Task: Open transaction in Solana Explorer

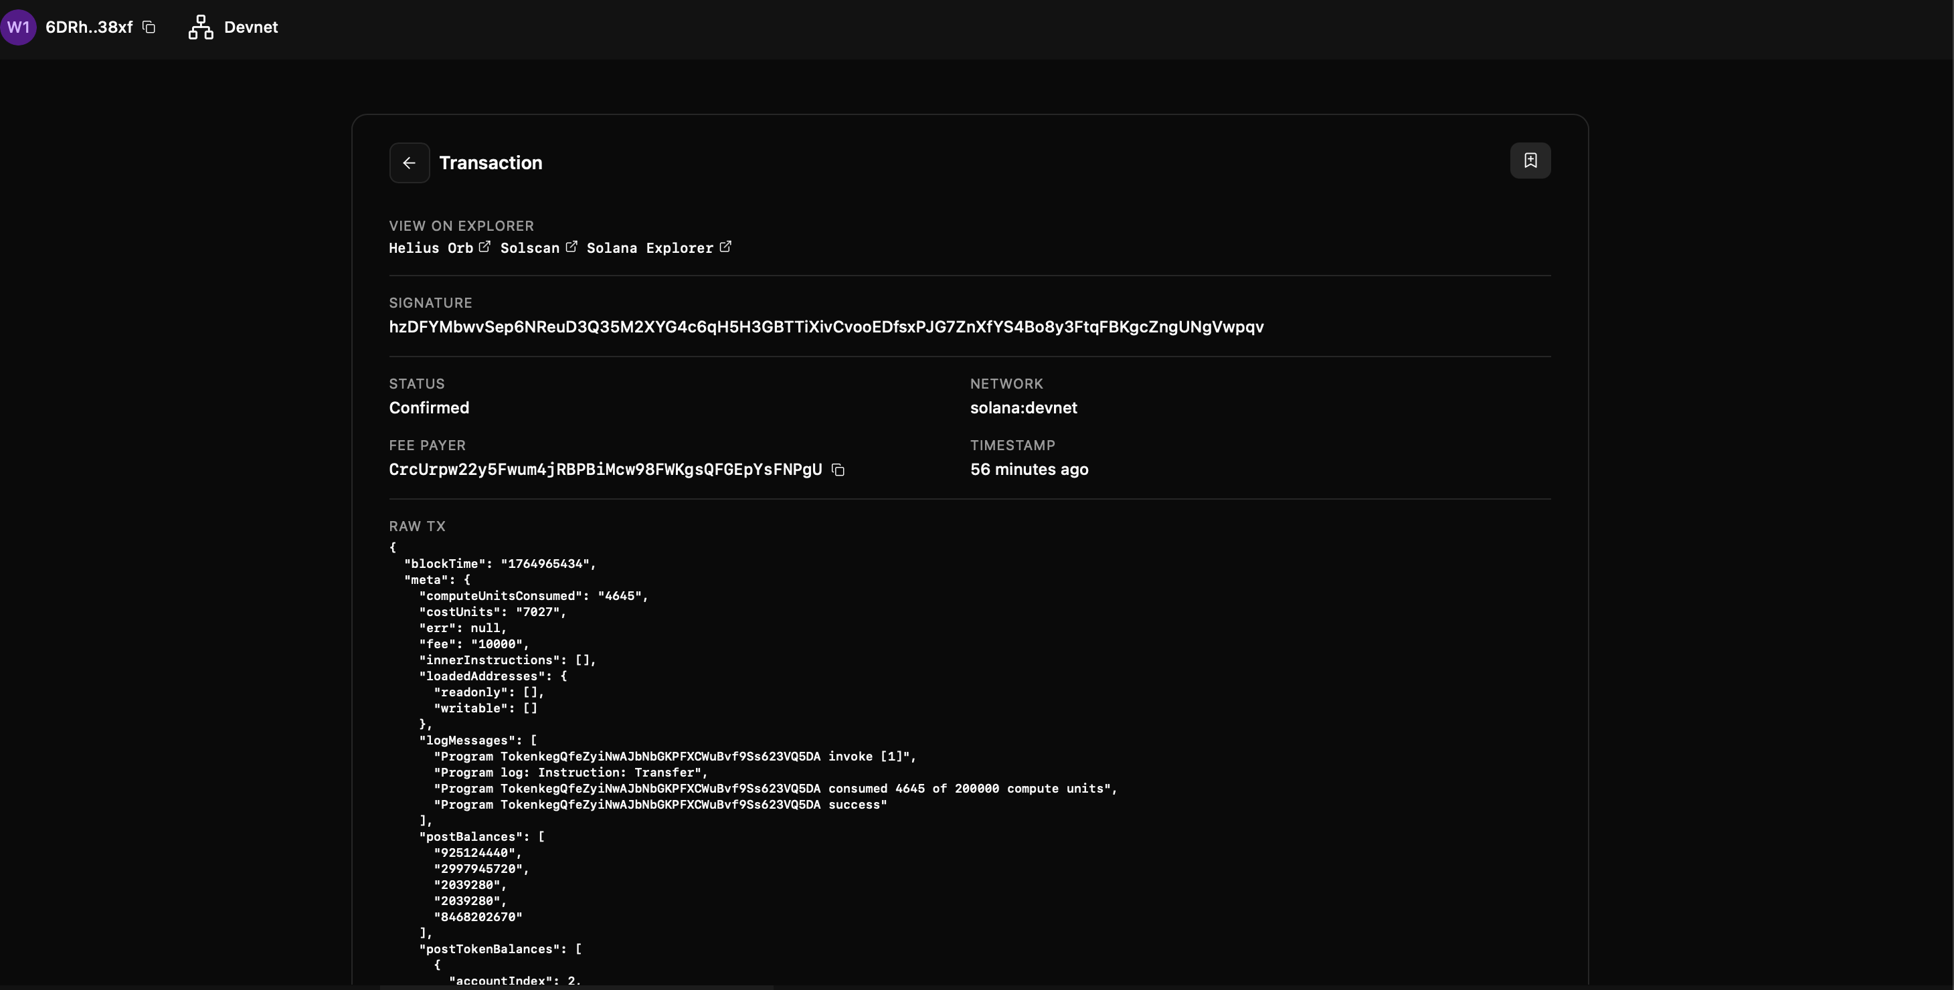Action: tap(649, 248)
